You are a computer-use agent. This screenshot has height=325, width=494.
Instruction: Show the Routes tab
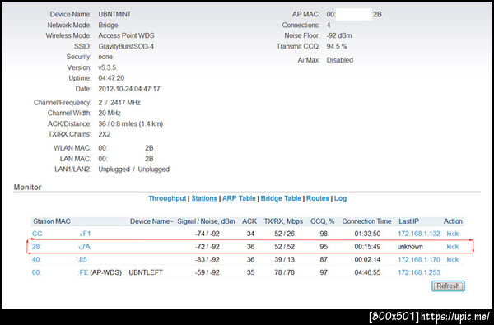pyautogui.click(x=318, y=198)
